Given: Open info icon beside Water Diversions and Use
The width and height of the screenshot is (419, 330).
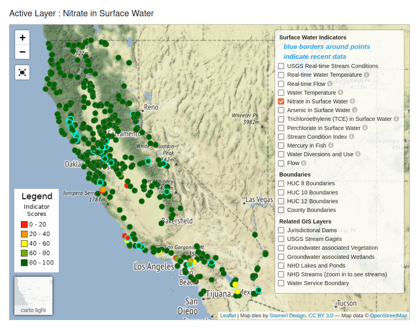Looking at the screenshot, I should 358,154.
